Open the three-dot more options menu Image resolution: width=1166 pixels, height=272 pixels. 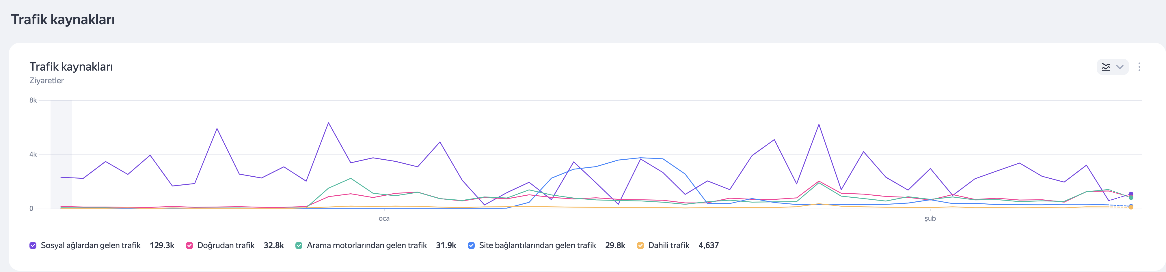click(x=1139, y=67)
